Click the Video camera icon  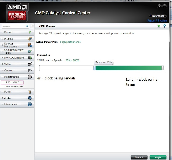click(x=30, y=64)
